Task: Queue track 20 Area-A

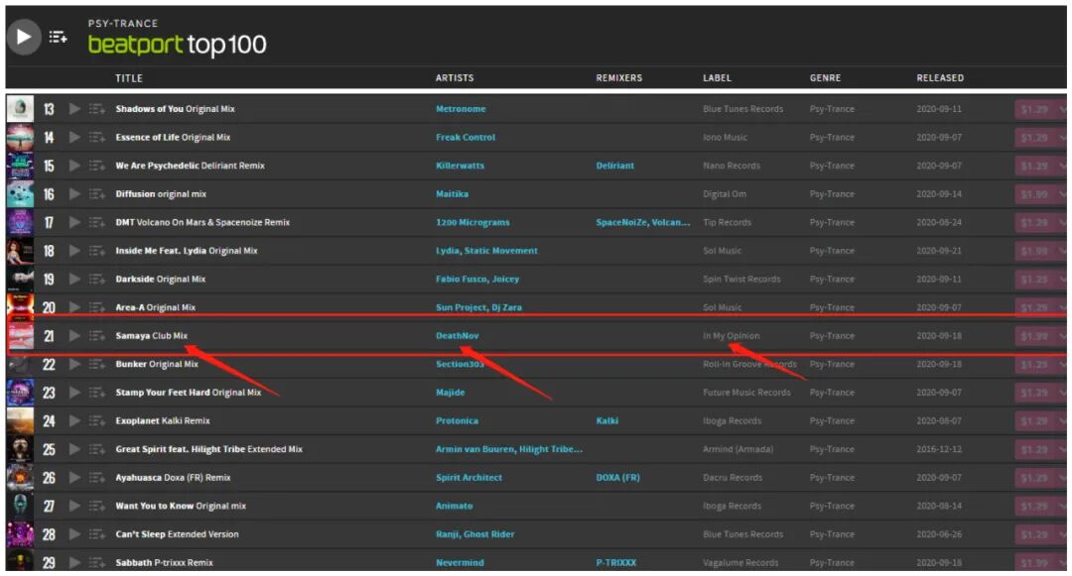Action: pyautogui.click(x=97, y=307)
